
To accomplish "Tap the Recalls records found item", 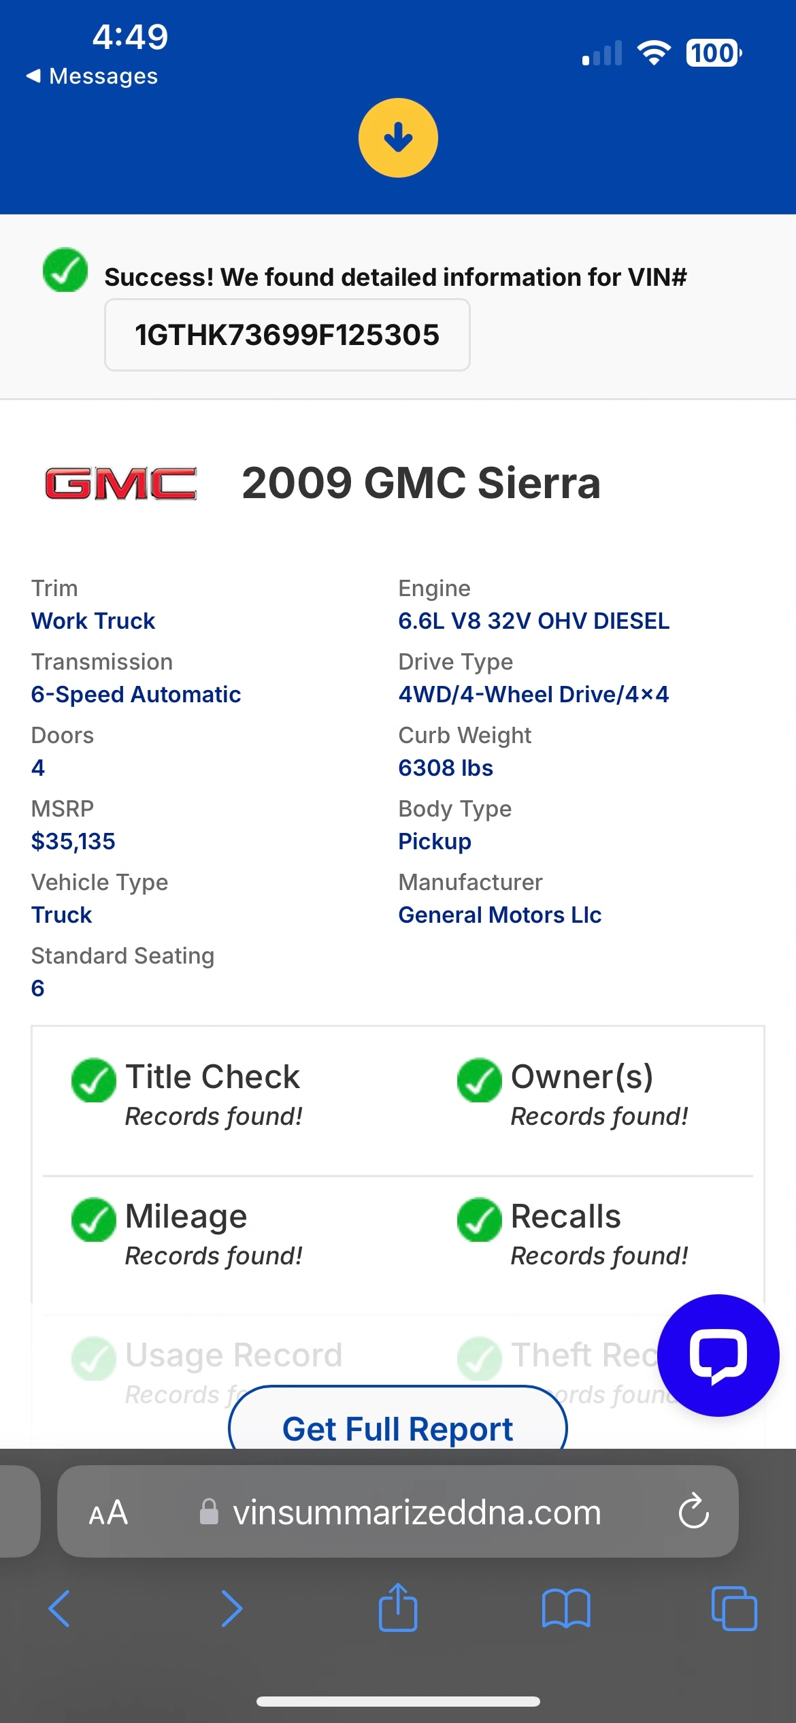I will [x=573, y=1234].
